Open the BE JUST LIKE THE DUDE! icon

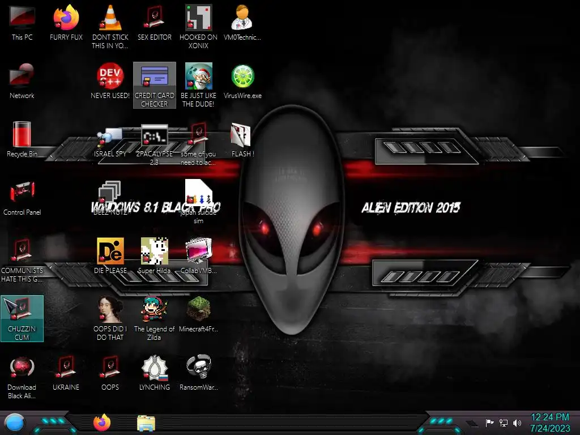pos(199,85)
